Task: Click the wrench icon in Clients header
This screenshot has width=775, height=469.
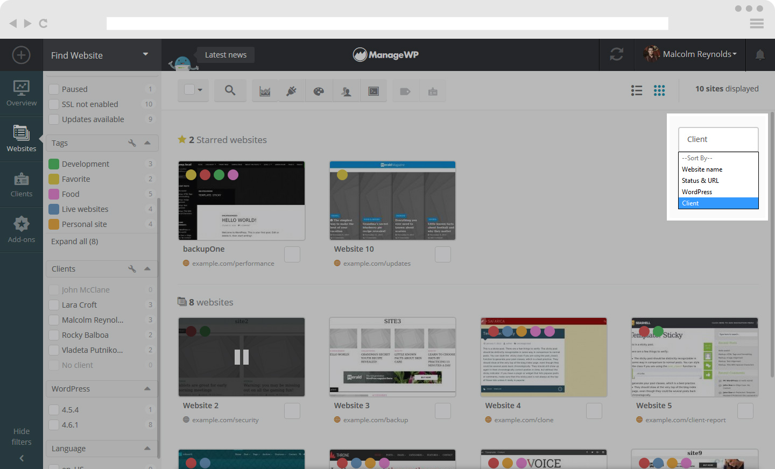Action: pyautogui.click(x=132, y=269)
